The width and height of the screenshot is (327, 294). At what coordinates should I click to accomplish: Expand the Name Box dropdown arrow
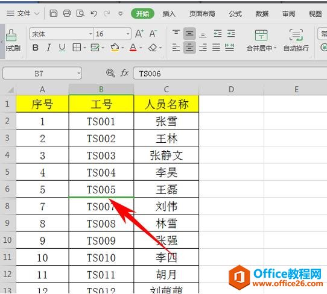click(79, 73)
